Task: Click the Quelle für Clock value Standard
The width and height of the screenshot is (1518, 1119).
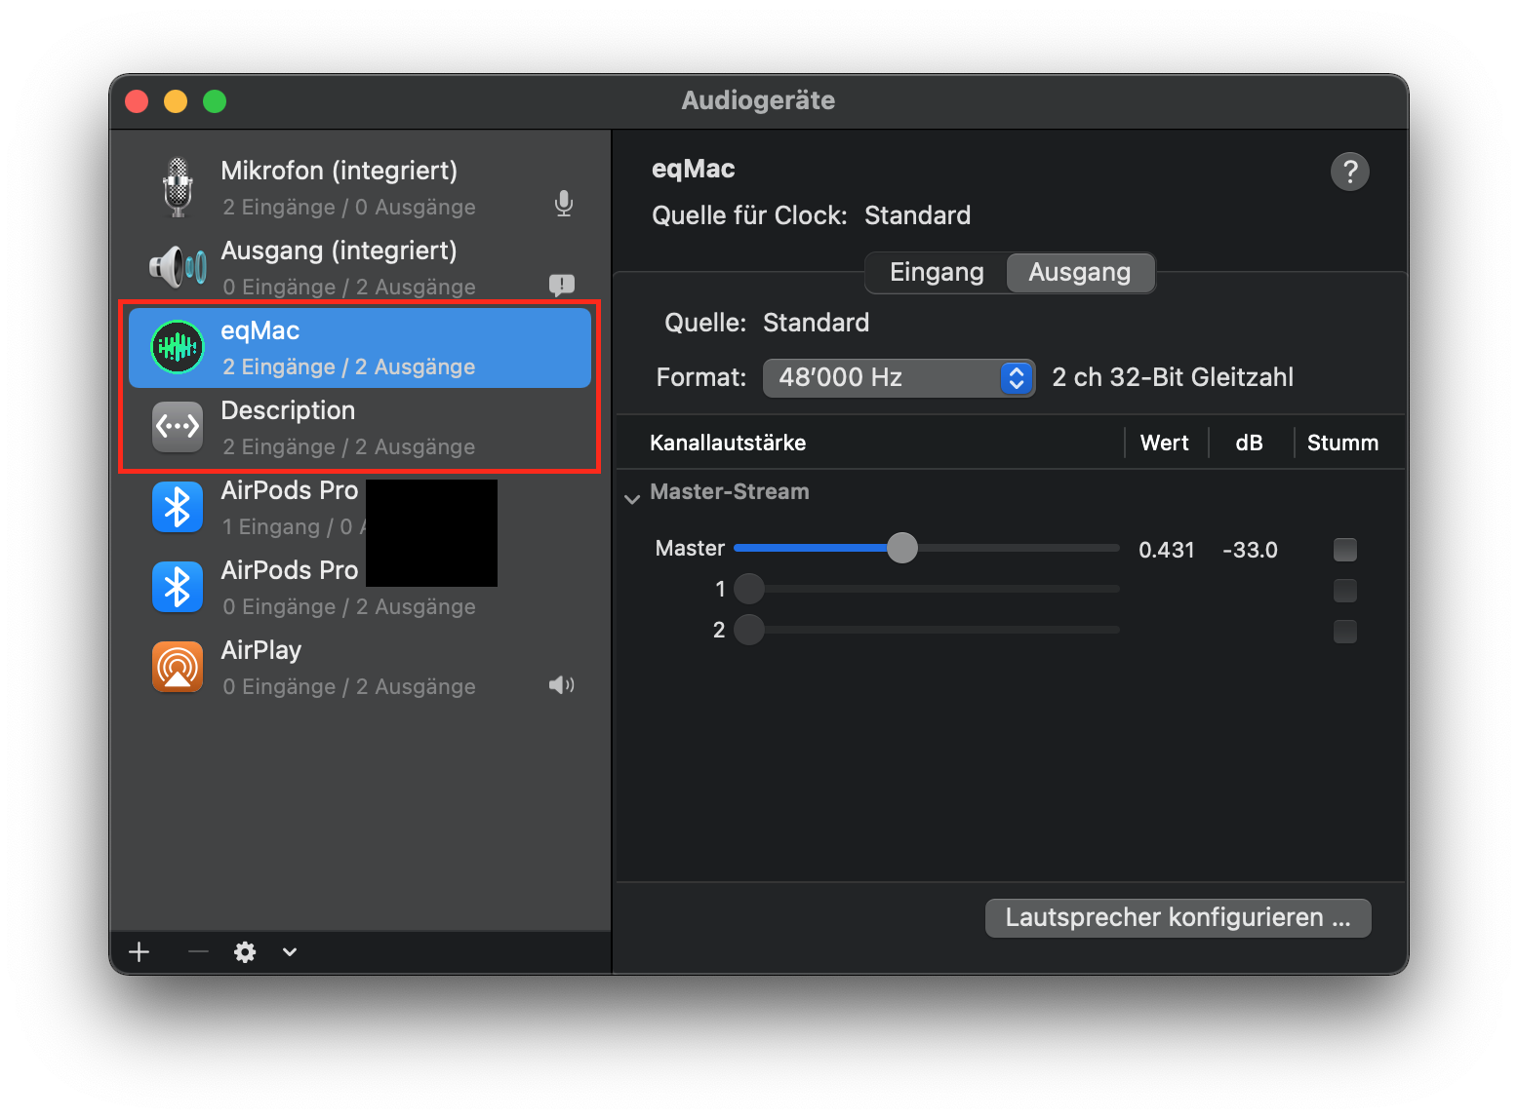Action: [917, 215]
